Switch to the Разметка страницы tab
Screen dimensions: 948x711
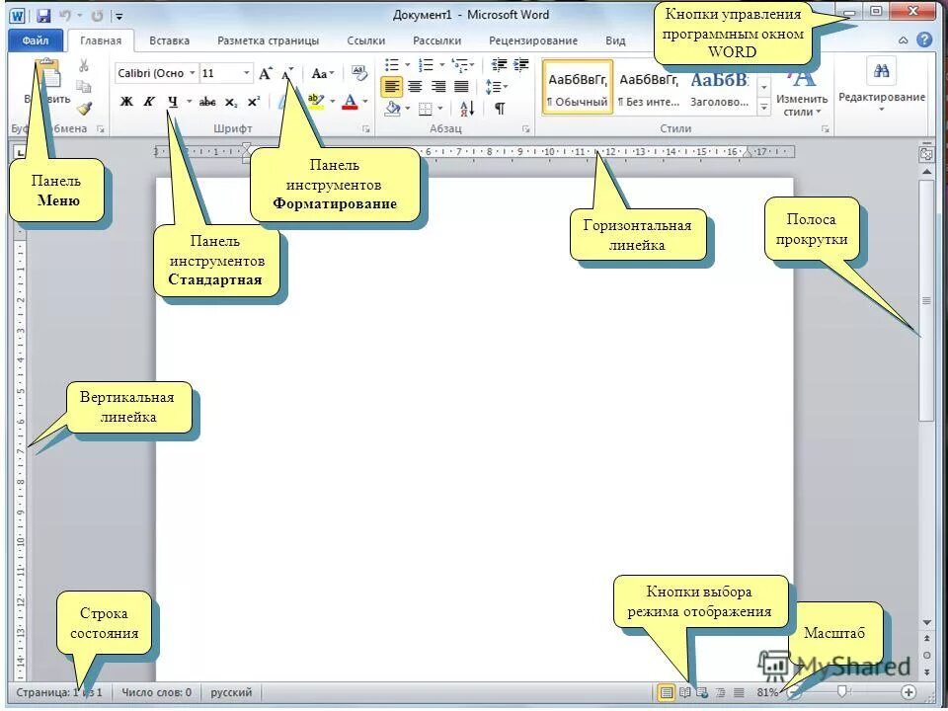(x=268, y=41)
